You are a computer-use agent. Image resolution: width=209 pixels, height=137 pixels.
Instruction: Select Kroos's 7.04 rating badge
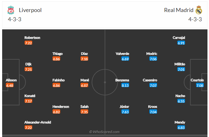click(153, 112)
